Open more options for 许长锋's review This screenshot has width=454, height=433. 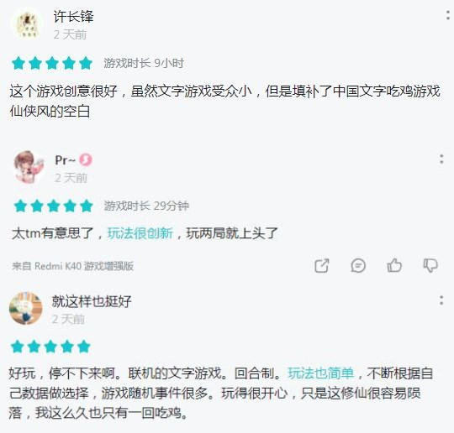click(447, 14)
